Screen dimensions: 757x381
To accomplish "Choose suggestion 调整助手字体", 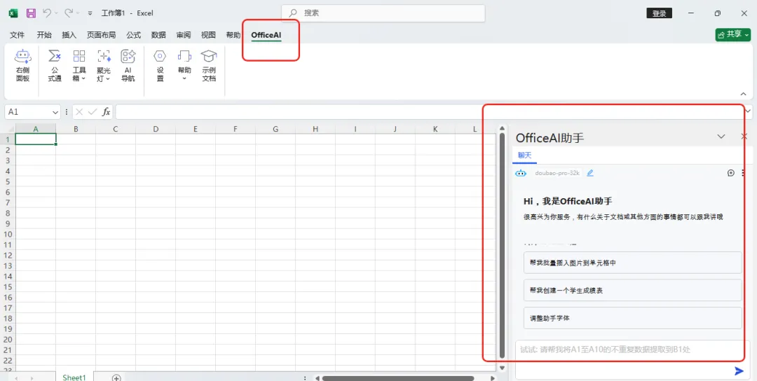I will coord(632,318).
